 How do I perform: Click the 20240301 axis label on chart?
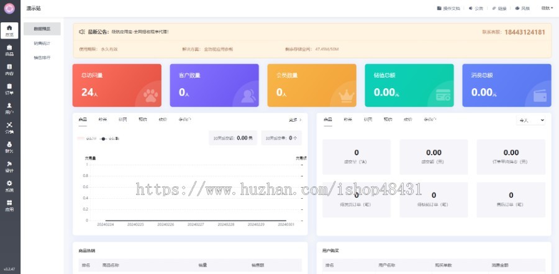click(286, 224)
